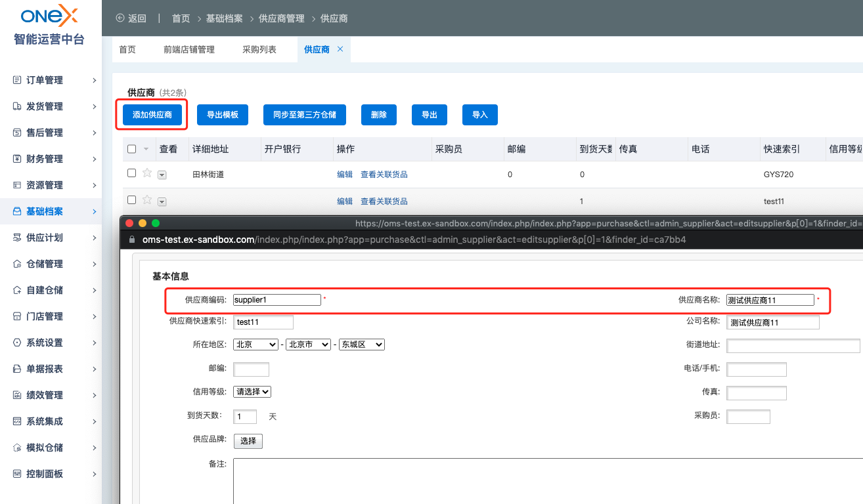Click the 备注 text area
The width and height of the screenshot is (863, 504).
coord(548,481)
